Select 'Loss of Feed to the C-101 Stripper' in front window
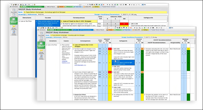Image resolution: width=203 pixels, height=110 pixels. 85,46
